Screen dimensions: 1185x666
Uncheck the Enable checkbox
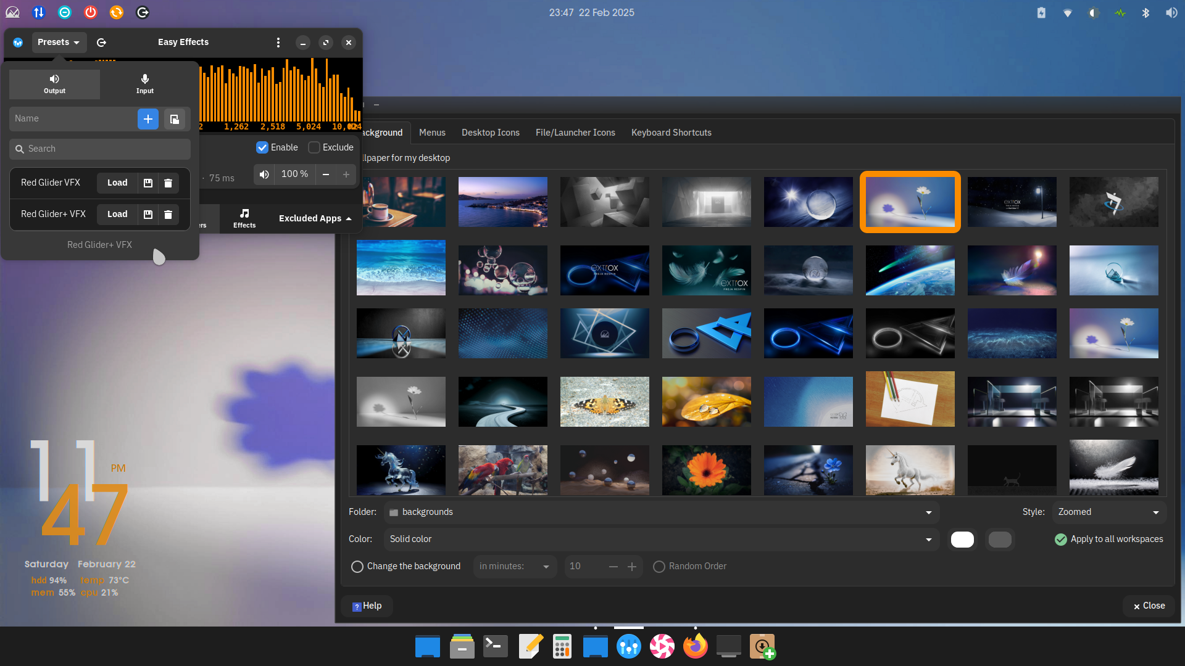262,147
